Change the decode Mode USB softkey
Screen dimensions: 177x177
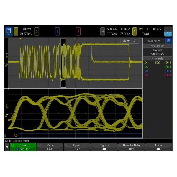[x=50, y=147]
